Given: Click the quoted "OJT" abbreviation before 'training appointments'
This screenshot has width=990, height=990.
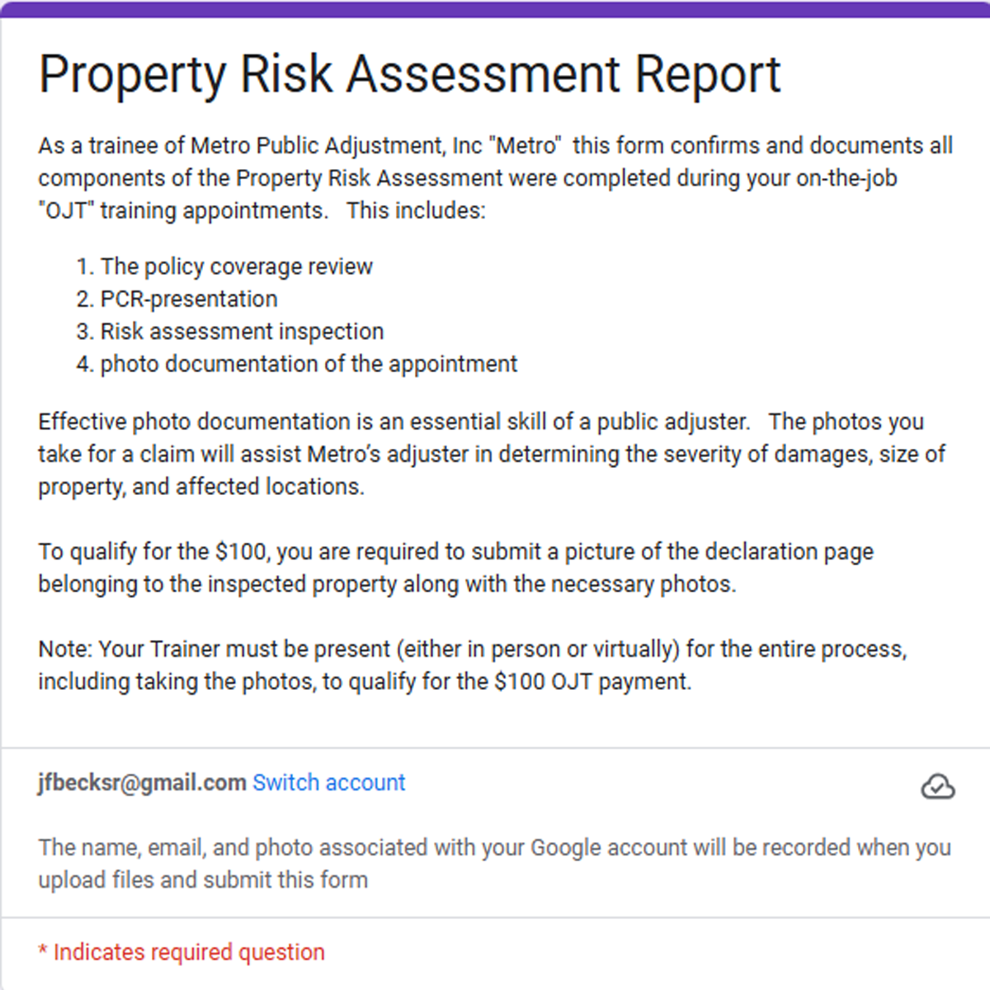Looking at the screenshot, I should pyautogui.click(x=65, y=210).
